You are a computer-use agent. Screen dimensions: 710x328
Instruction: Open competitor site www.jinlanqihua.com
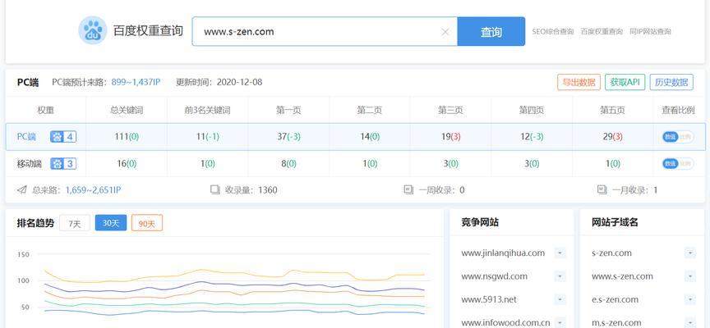[x=503, y=253]
